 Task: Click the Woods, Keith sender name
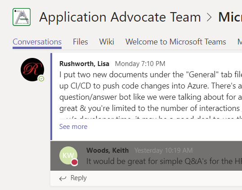(108, 150)
